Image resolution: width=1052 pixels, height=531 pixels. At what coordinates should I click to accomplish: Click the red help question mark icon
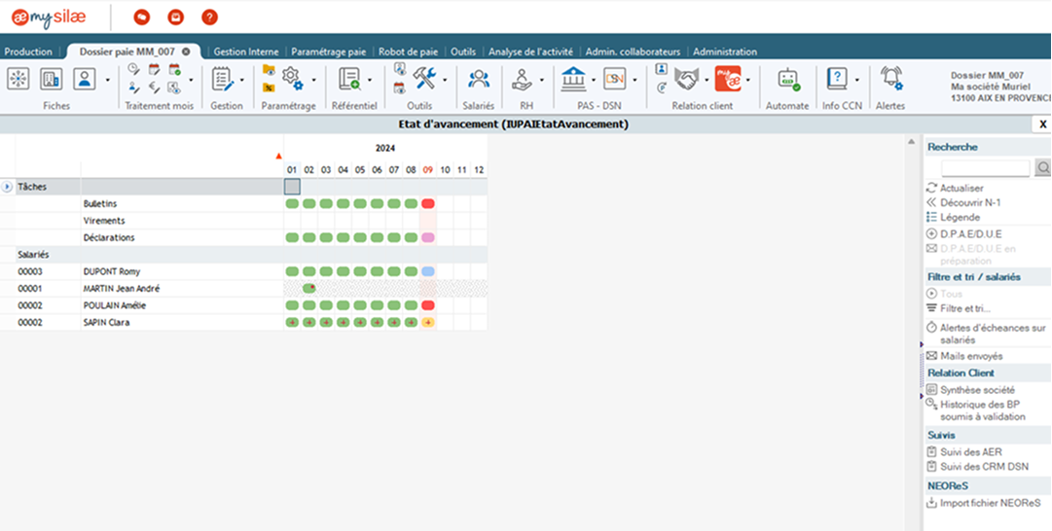[x=209, y=17]
